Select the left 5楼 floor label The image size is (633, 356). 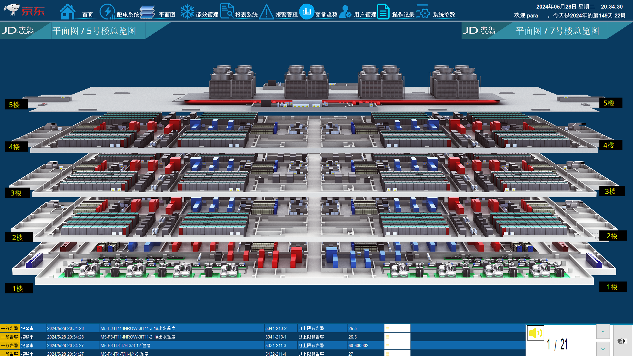[15, 104]
